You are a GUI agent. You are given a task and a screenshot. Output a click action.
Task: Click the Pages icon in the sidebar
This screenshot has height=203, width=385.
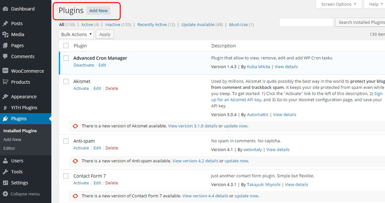click(x=5, y=45)
